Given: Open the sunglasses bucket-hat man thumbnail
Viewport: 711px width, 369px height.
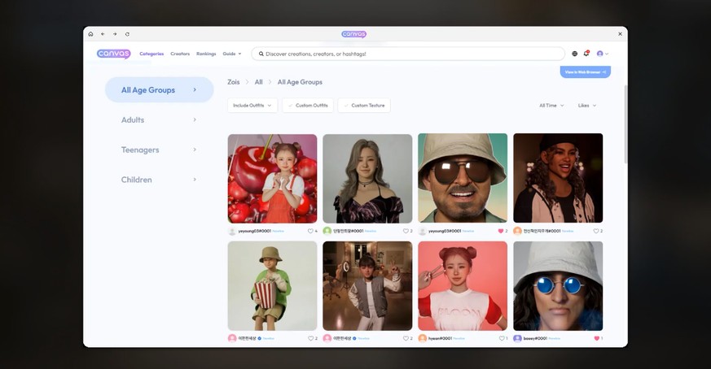Looking at the screenshot, I should click(x=463, y=178).
